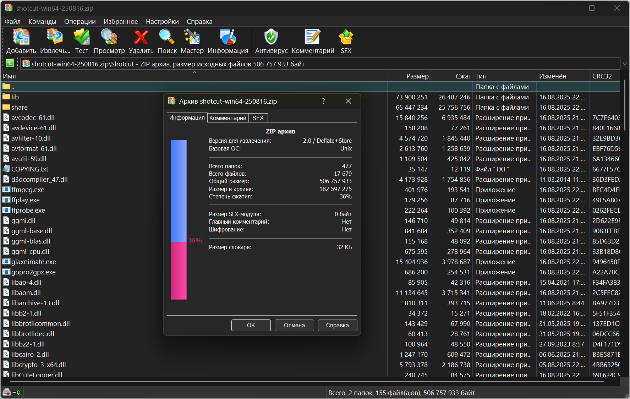630x399 pixels.
Task: Click the status bar total files text
Action: pyautogui.click(x=401, y=393)
